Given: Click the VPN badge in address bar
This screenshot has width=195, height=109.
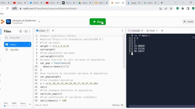Looking at the screenshot, I should click(14, 8).
